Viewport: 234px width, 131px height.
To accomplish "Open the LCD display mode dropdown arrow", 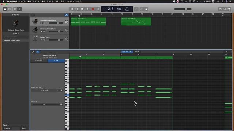I will pyautogui.click(x=132, y=9).
